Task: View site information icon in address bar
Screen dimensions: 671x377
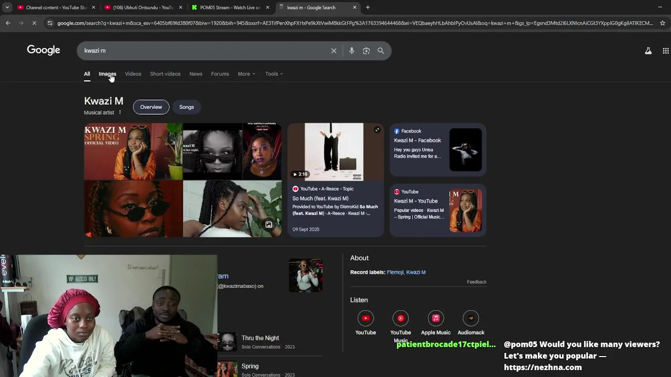Action: click(x=50, y=23)
